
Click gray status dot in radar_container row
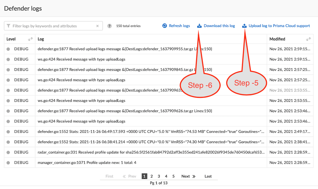8,152
